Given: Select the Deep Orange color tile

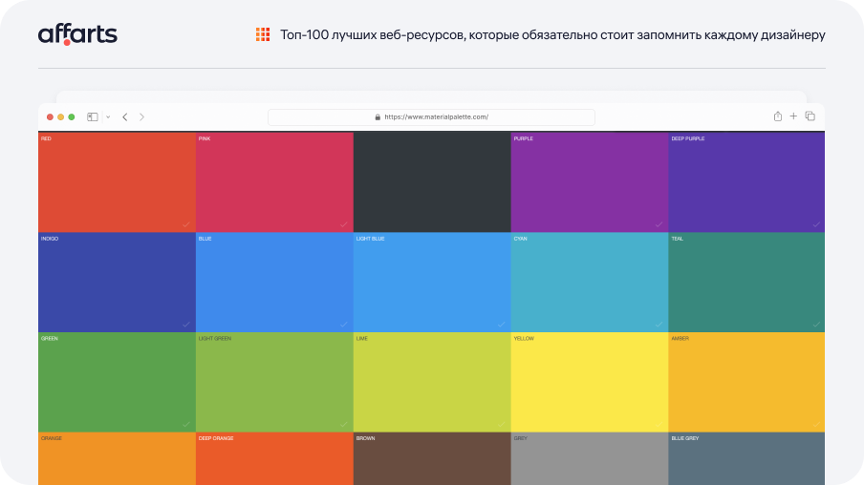Looking at the screenshot, I should pos(274,458).
